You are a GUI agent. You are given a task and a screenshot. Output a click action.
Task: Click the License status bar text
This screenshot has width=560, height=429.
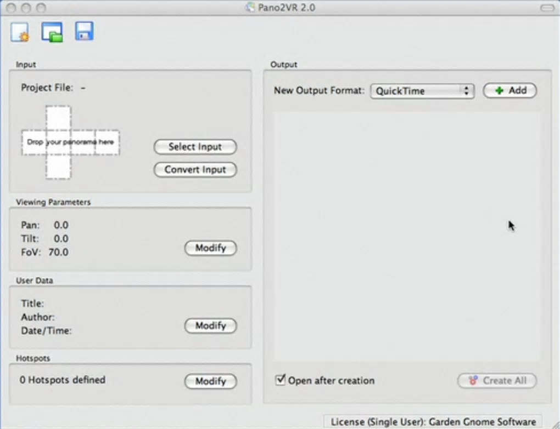(433, 422)
